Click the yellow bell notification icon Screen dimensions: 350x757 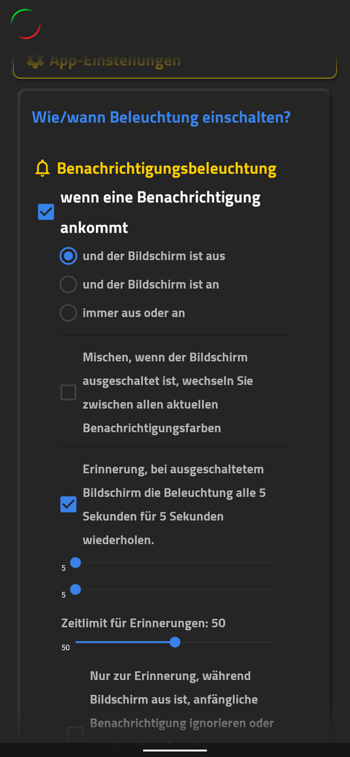(x=43, y=168)
